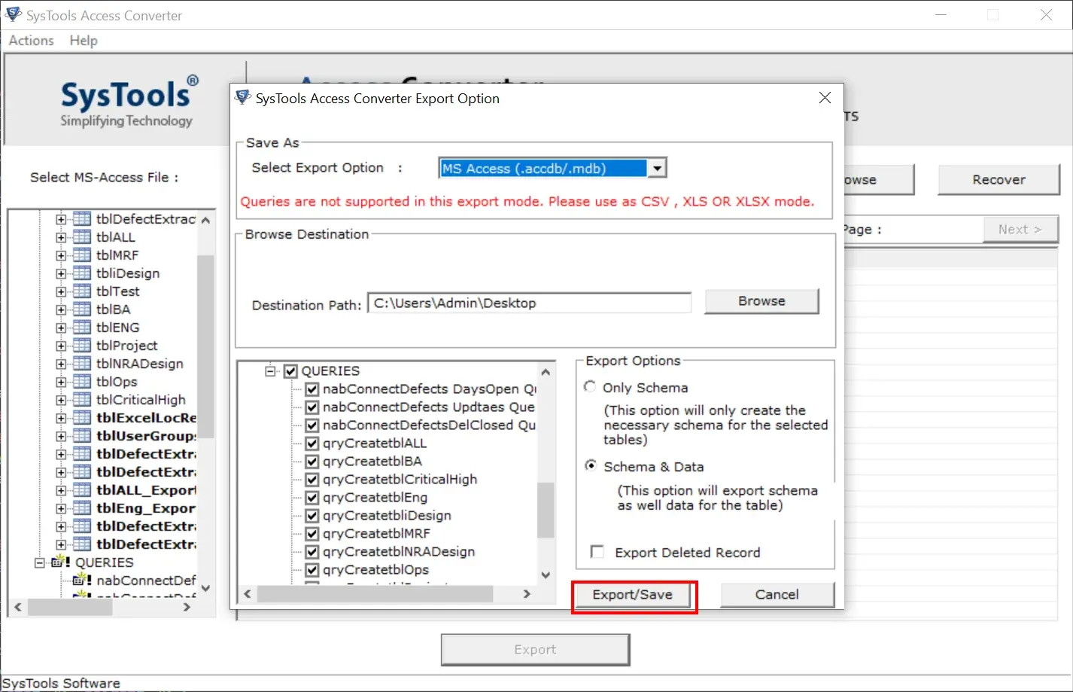Click the Browse button for destination
The width and height of the screenshot is (1073, 692).
coord(761,301)
